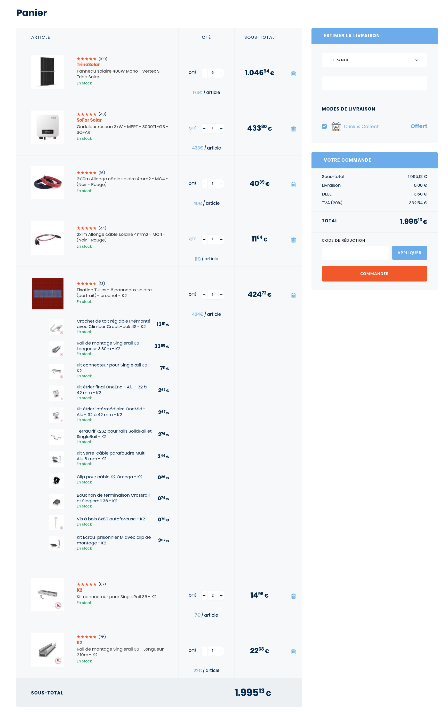Remove SoFar Solar inverter with trash icon

(x=293, y=129)
